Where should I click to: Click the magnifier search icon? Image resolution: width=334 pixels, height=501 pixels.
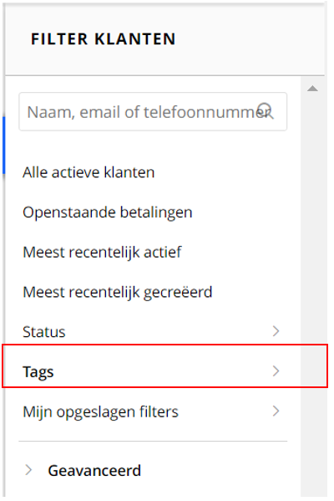coord(266,111)
